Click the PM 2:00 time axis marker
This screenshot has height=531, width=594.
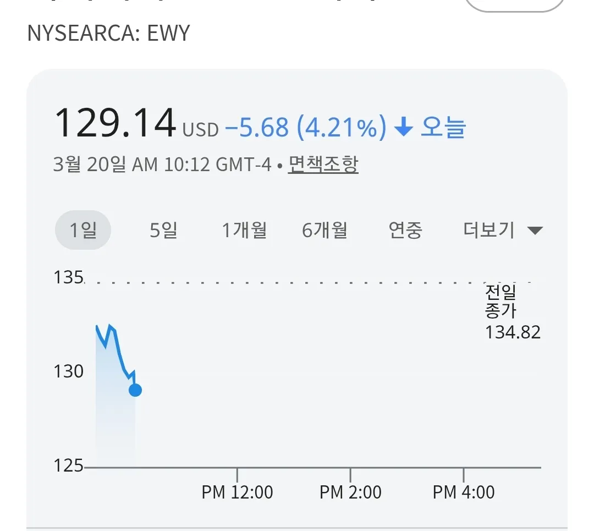tap(350, 491)
